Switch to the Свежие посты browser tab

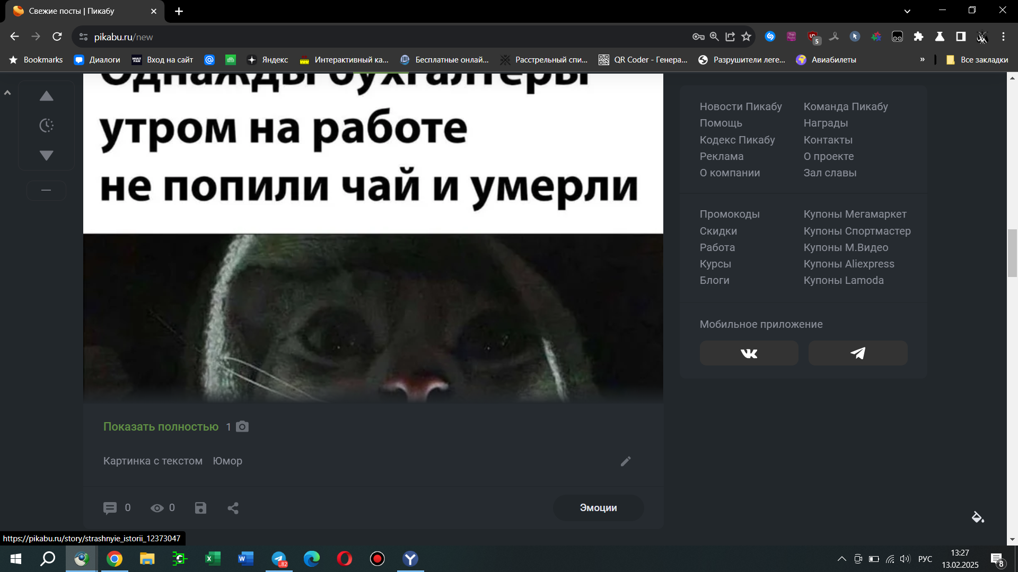click(x=72, y=11)
